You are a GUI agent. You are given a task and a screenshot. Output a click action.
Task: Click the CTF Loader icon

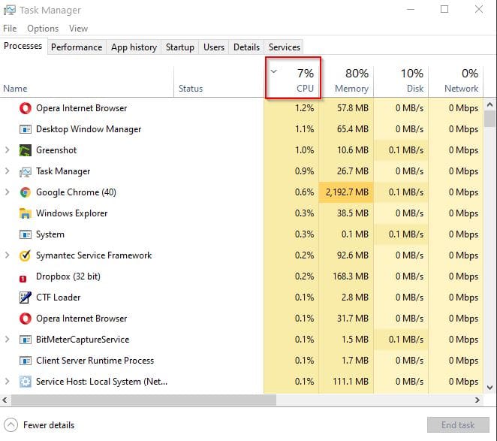pyautogui.click(x=26, y=298)
